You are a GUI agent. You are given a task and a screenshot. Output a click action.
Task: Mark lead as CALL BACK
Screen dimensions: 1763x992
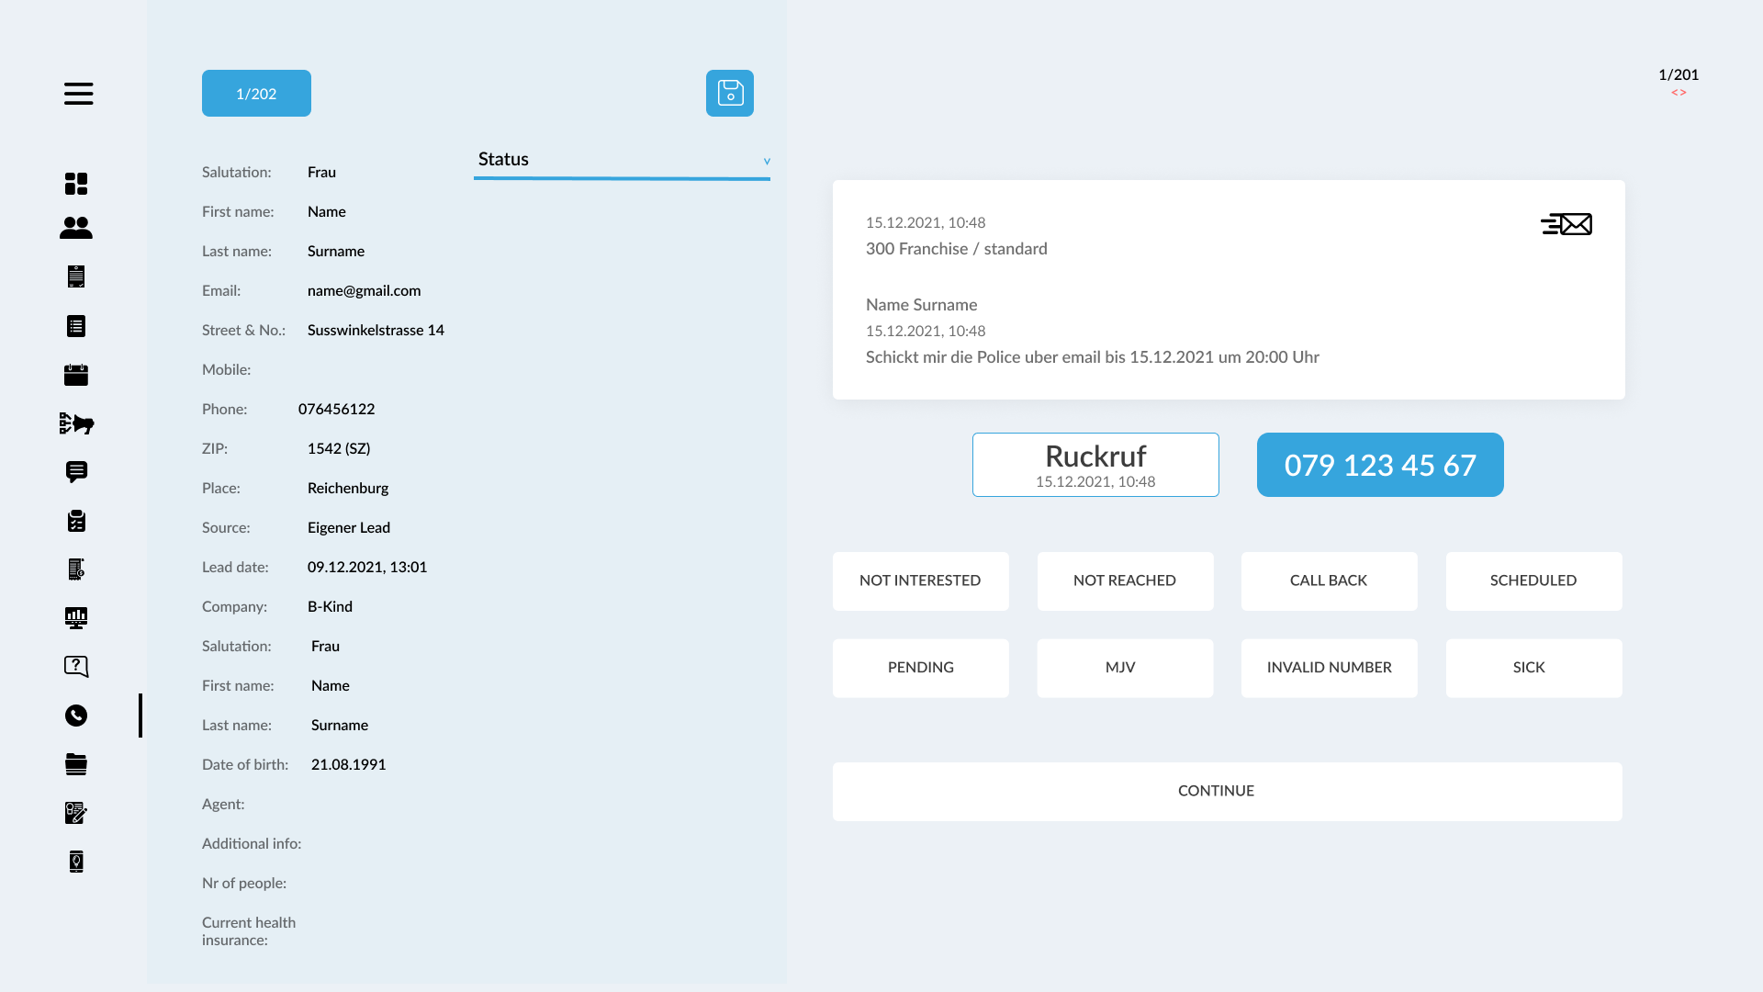[1329, 581]
